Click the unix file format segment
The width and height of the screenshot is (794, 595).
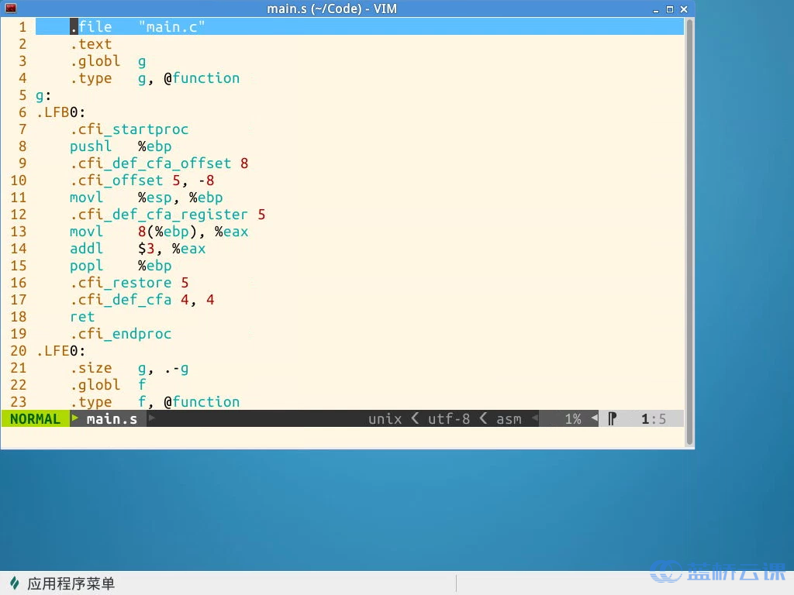click(x=385, y=419)
